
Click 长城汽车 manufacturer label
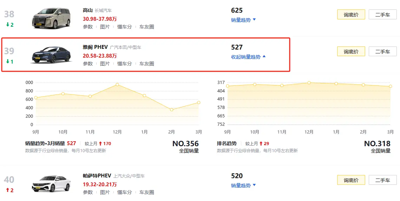pos(103,11)
